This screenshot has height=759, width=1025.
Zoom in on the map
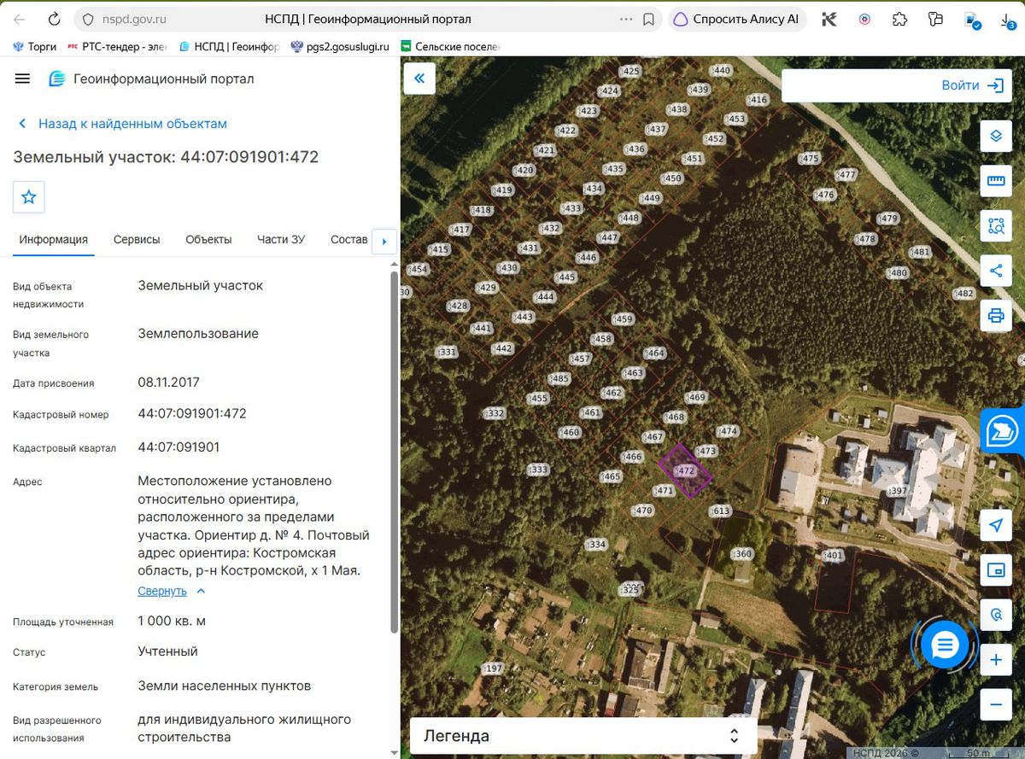(995, 660)
